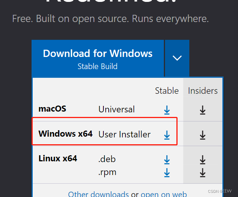The image size is (238, 197).
Task: Open the Other downloads link
Action: [x=98, y=194]
